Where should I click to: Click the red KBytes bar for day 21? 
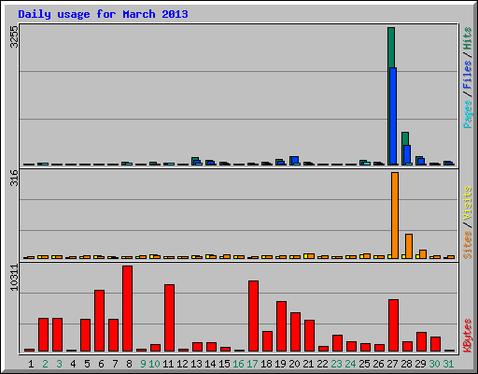309,336
